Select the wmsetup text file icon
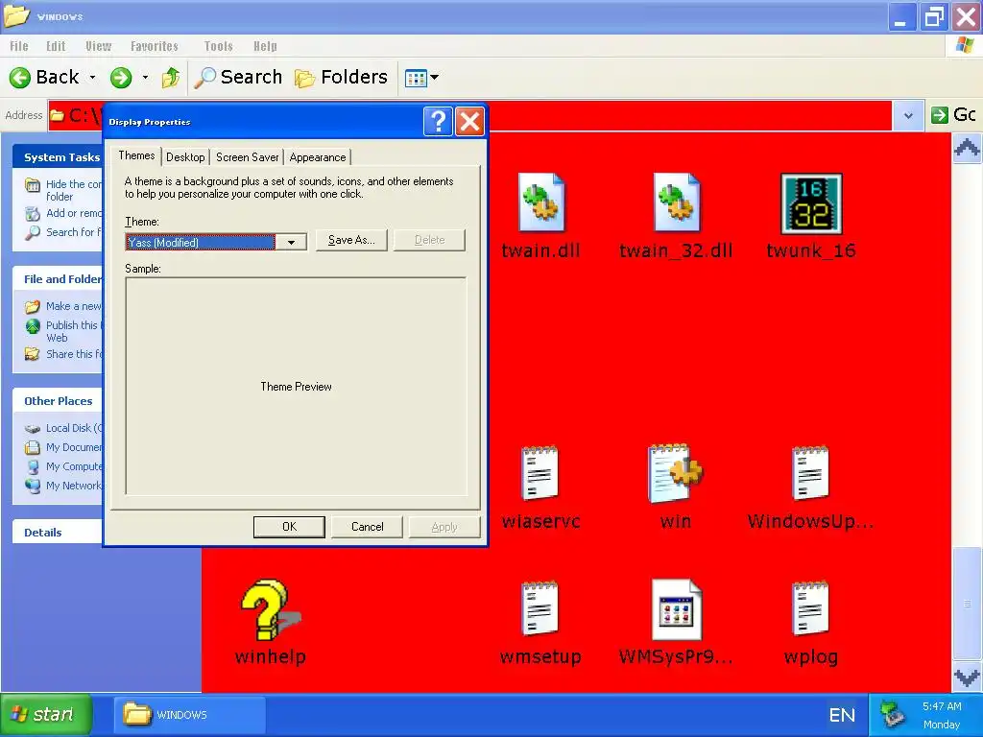 539,608
